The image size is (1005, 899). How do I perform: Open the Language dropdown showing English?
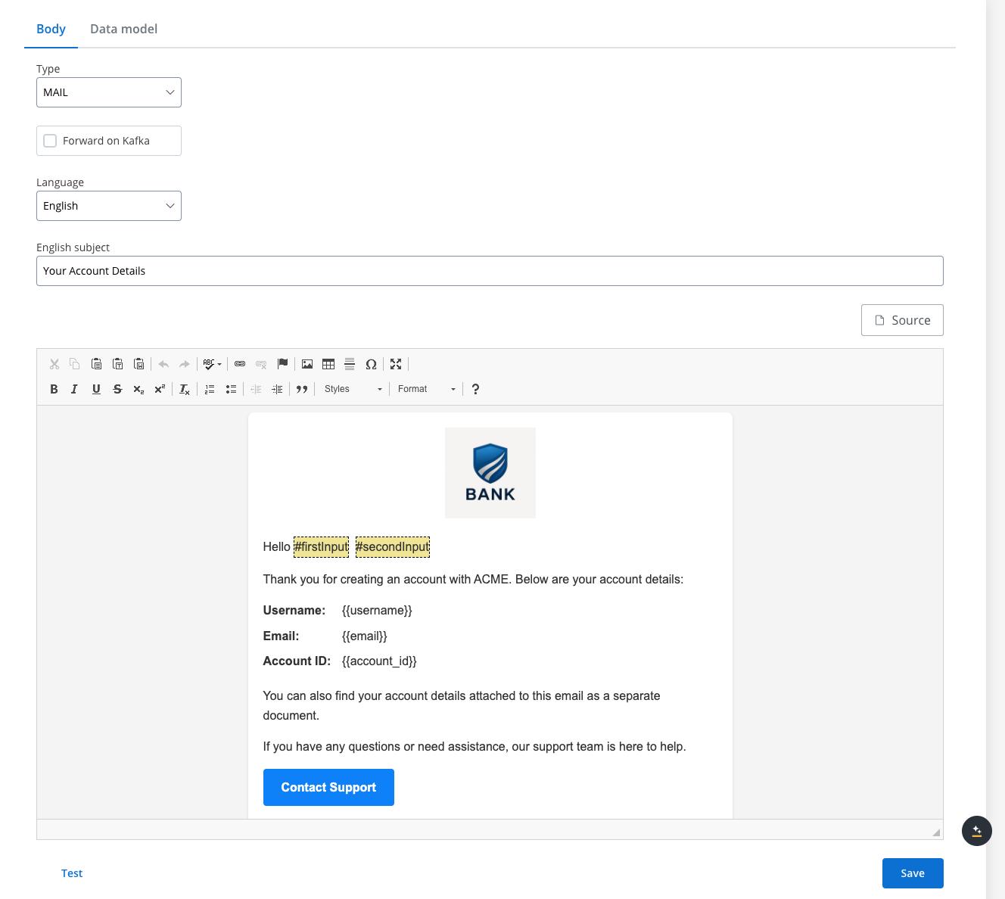pyautogui.click(x=109, y=206)
